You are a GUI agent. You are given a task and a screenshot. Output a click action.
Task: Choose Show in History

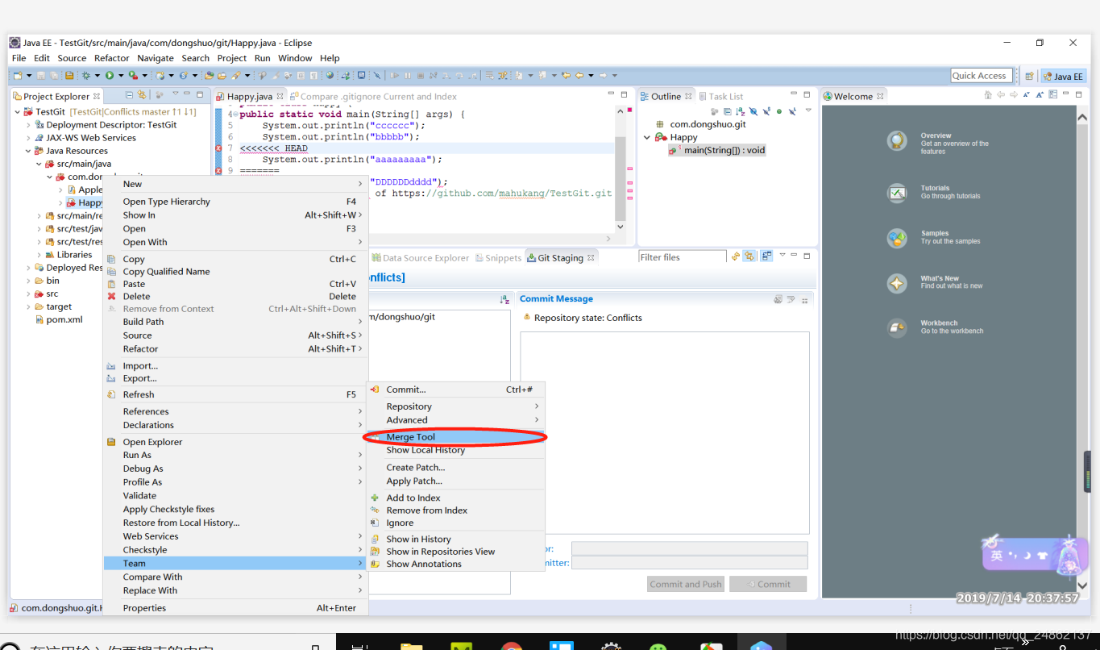[x=456, y=539]
